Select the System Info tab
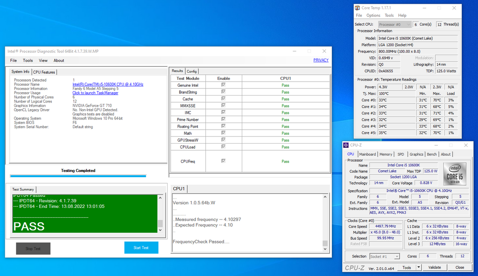The height and width of the screenshot is (276, 478). [x=21, y=72]
